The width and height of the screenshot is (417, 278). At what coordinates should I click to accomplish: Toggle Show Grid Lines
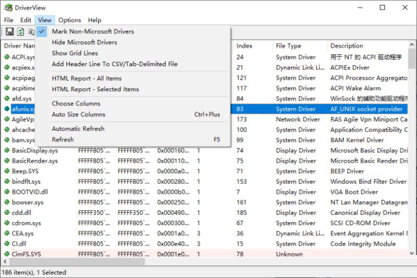(75, 53)
